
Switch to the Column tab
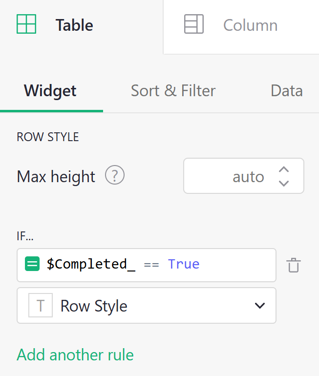pos(250,25)
